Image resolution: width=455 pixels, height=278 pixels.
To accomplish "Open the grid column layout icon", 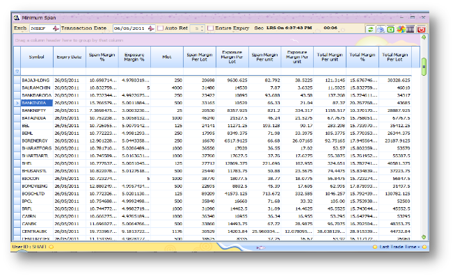I will (x=411, y=29).
